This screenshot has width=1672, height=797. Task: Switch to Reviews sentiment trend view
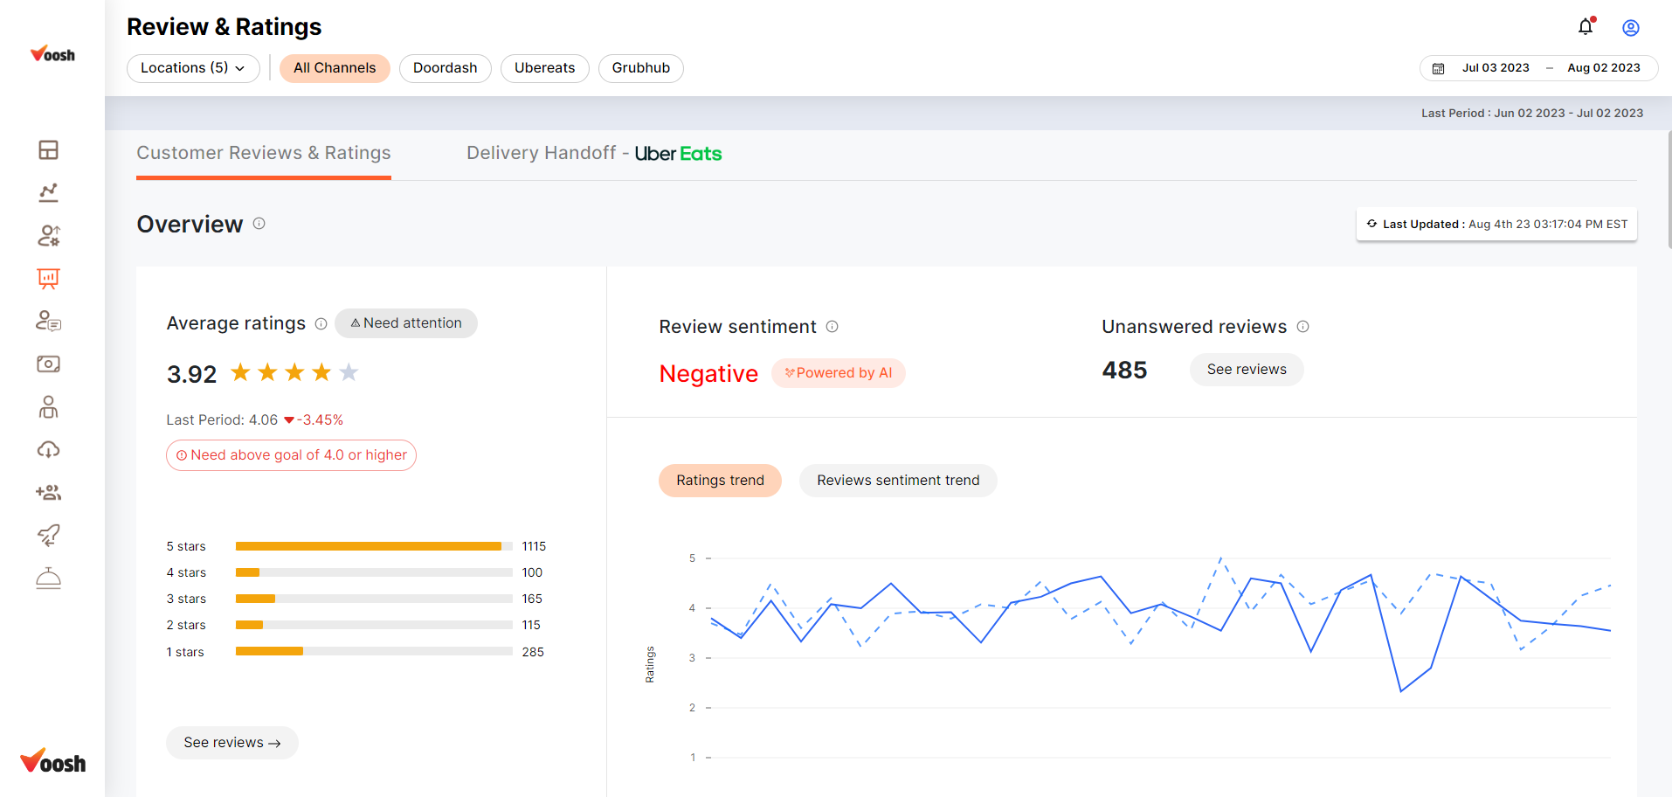(x=898, y=481)
